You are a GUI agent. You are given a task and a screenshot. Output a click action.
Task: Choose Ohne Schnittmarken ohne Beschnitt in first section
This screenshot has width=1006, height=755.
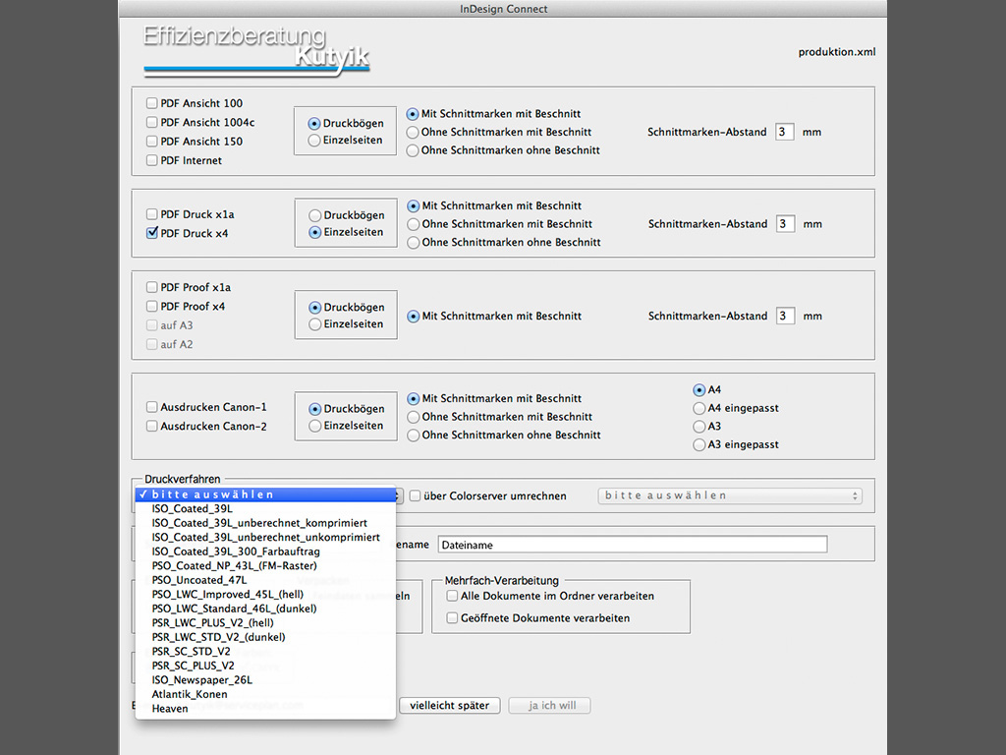pos(413,150)
